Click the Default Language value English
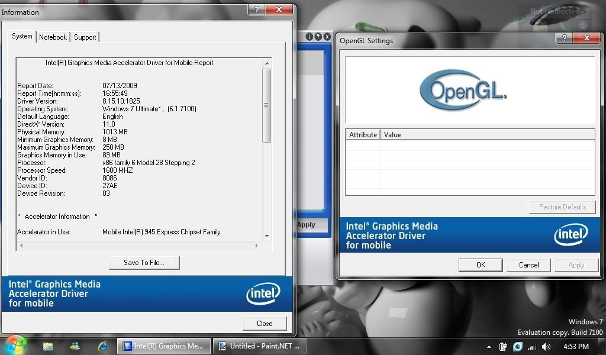Screen dimensions: 606x355 tap(112, 117)
